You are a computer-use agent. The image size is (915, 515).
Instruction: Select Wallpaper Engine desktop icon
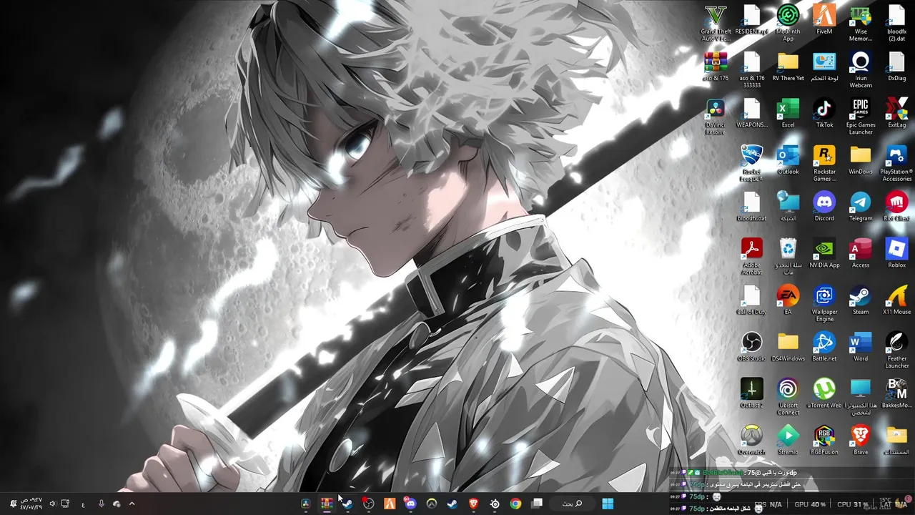coord(824,304)
